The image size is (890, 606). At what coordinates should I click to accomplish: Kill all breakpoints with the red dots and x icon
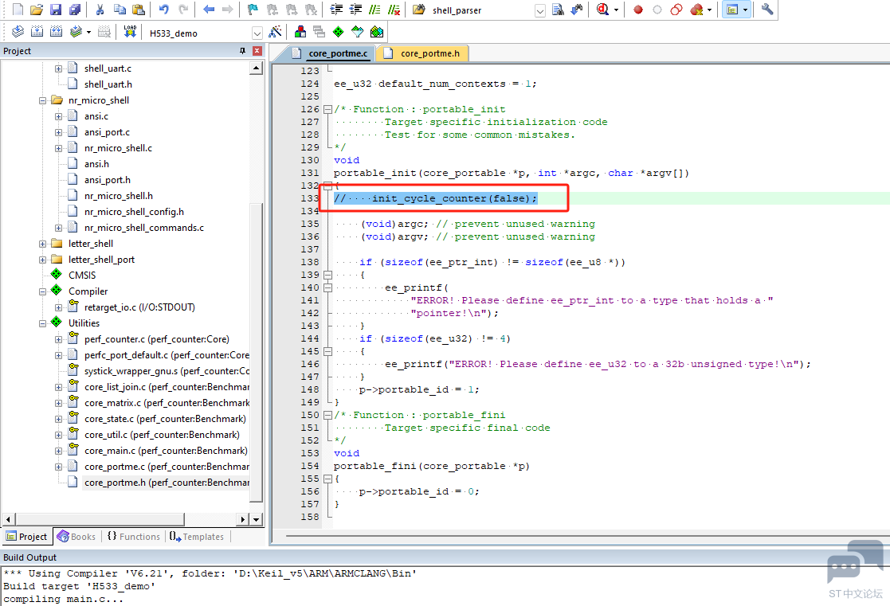tap(696, 10)
